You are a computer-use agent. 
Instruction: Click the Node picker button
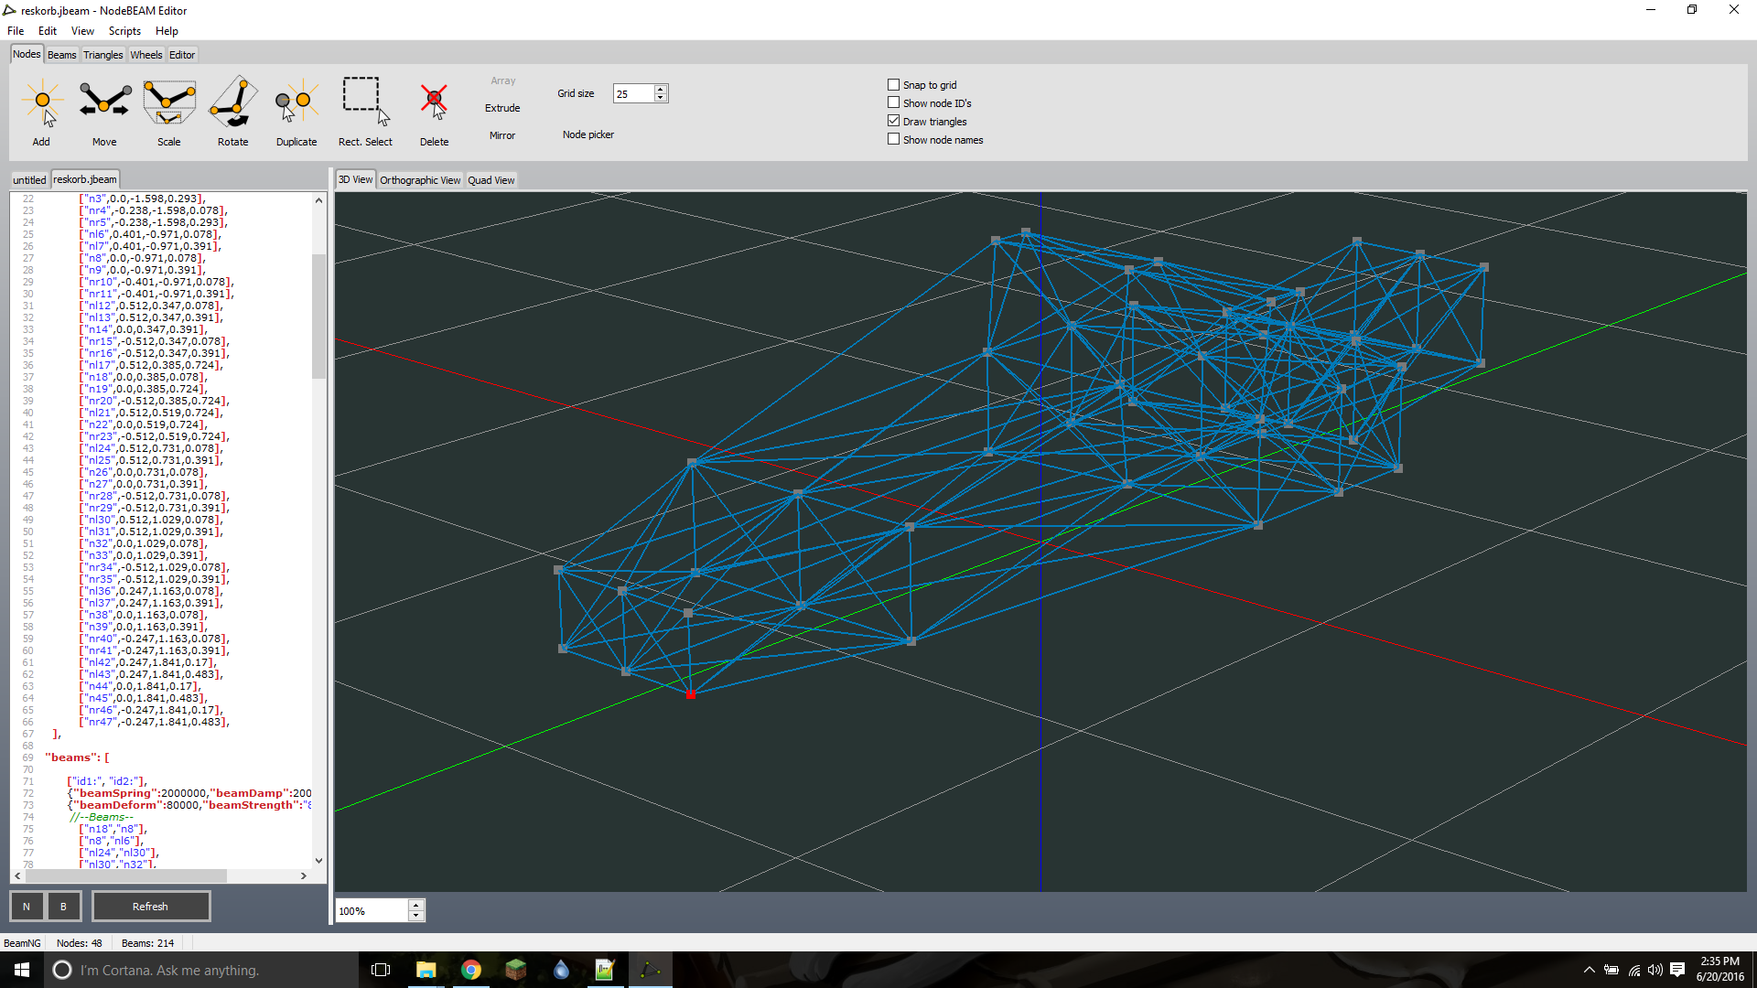pos(588,134)
